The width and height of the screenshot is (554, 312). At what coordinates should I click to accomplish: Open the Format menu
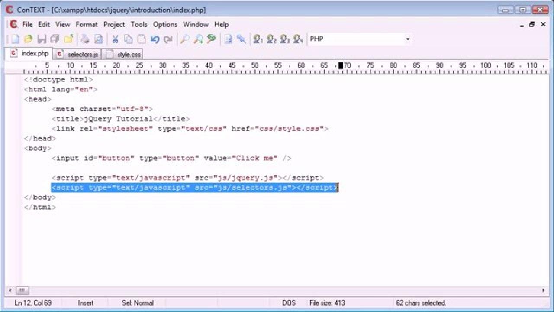[87, 24]
